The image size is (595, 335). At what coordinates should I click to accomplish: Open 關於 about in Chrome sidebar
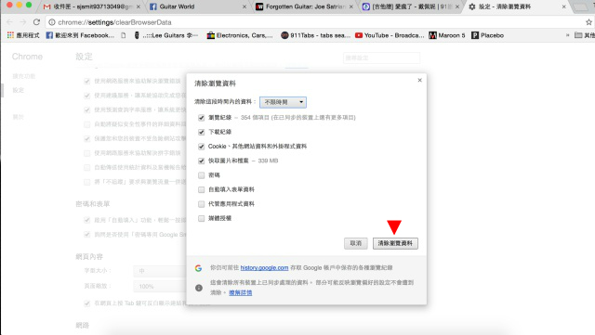tap(19, 117)
